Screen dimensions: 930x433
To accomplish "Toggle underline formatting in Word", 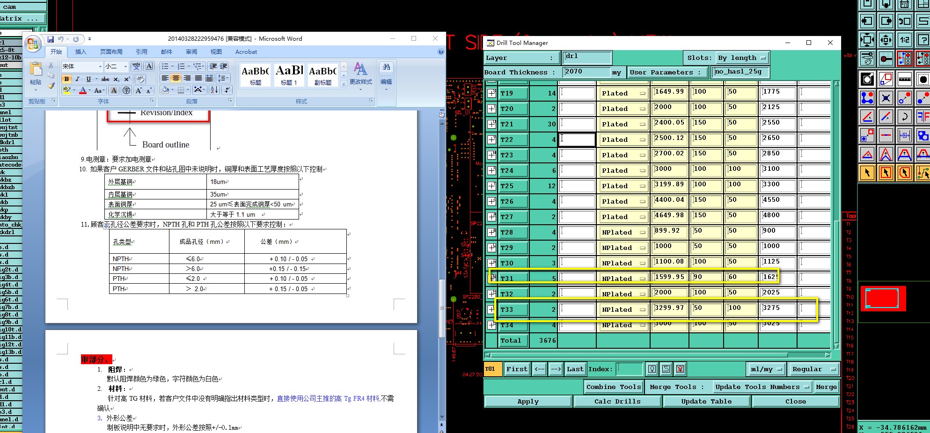I will pos(88,79).
